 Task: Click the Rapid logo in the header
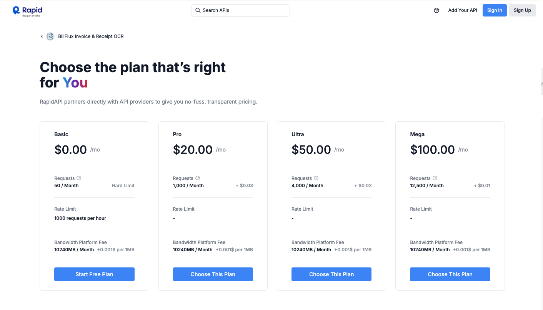[x=27, y=10]
